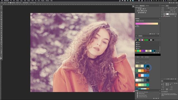Expand the Darker swatches group
Image resolution: width=178 pixels, height=100 pixels.
(x=135, y=47)
